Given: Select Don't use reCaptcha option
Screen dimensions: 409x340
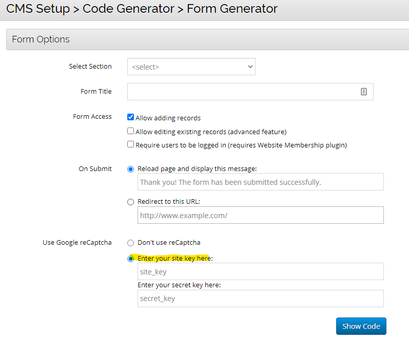Looking at the screenshot, I should pos(131,243).
